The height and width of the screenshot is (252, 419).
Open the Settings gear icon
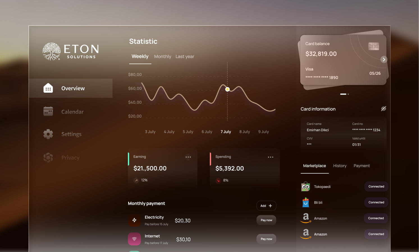point(48,134)
